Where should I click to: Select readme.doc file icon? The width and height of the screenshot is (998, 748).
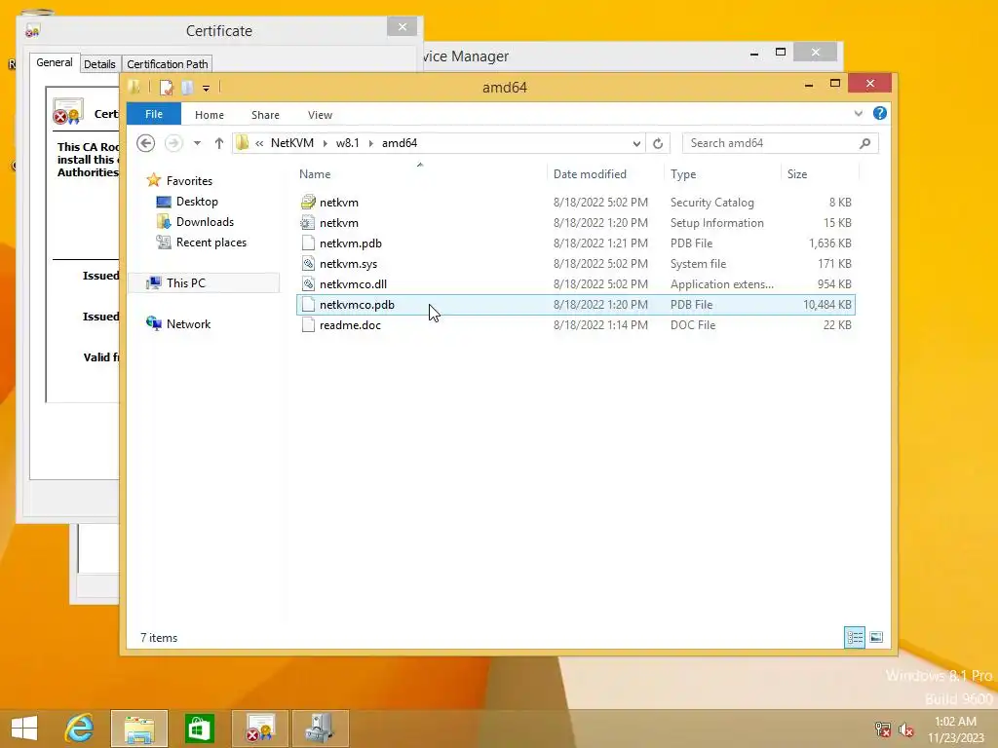(308, 325)
